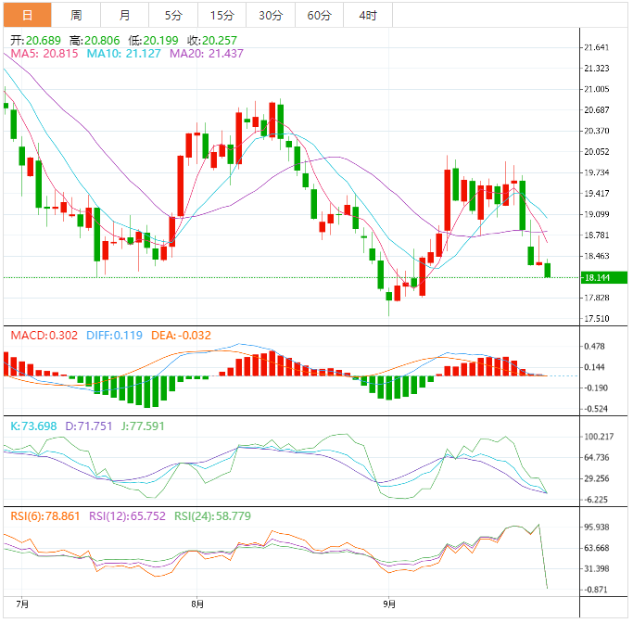The image size is (633, 623).
Task: Click the RSI(24):58.779 label
Action: [x=212, y=516]
